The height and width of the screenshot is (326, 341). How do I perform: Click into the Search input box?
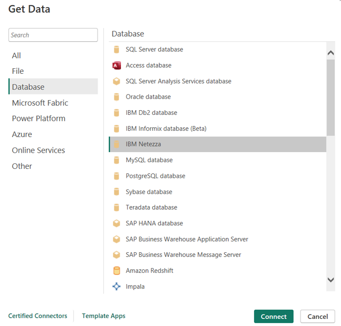tap(53, 35)
